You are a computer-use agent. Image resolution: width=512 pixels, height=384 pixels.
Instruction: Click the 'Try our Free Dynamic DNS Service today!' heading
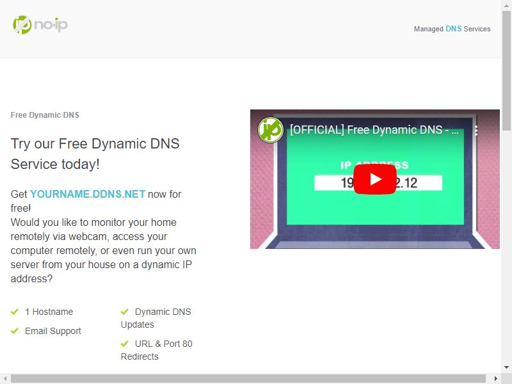[x=95, y=154]
